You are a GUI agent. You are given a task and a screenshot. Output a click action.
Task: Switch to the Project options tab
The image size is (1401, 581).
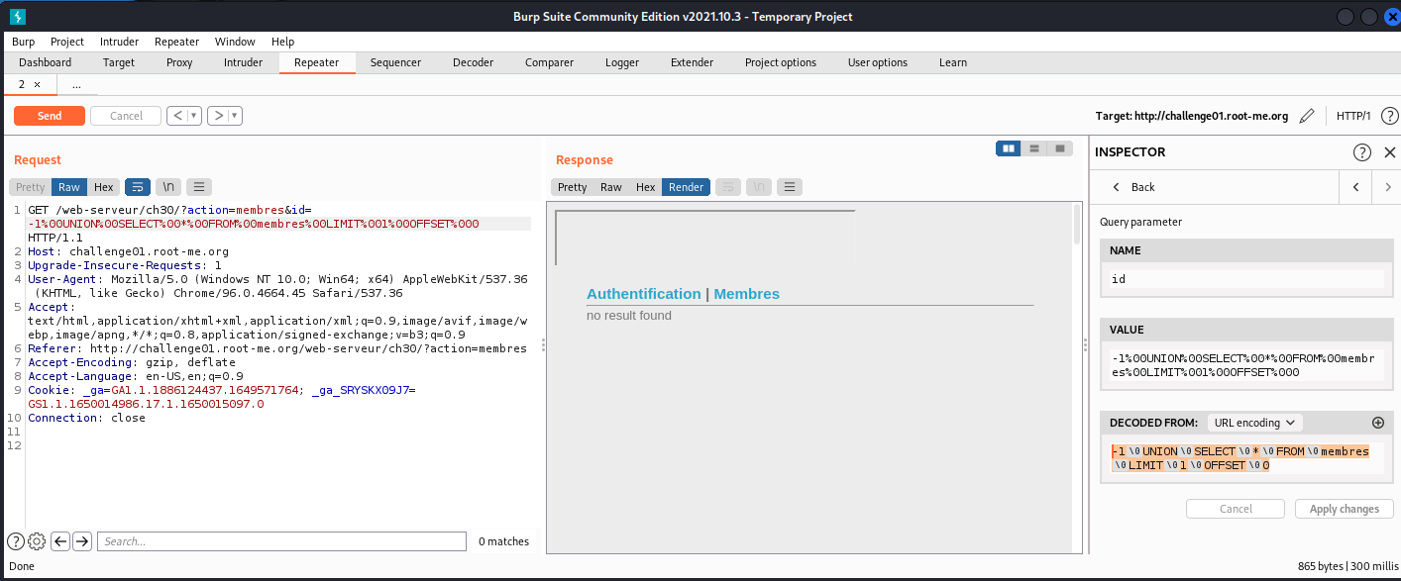(x=781, y=62)
